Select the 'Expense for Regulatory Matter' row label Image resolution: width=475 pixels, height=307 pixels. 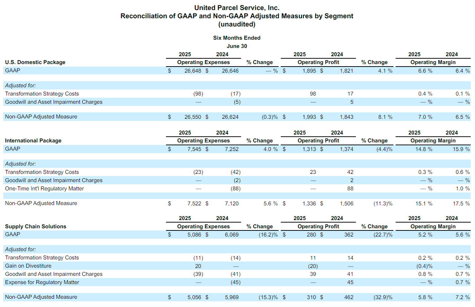[42, 282]
